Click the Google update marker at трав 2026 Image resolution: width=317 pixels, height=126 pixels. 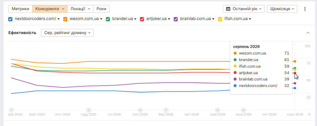218,110
